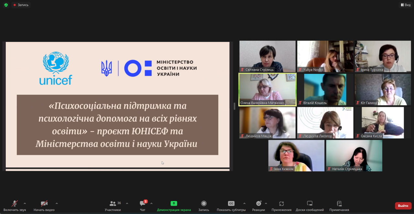Select Олена Валеріївна Матвієнко highlighted video tile
Screen dimensions: 414x214
[267, 89]
